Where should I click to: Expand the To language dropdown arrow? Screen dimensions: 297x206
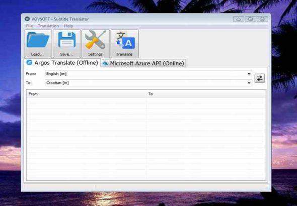pyautogui.click(x=249, y=83)
